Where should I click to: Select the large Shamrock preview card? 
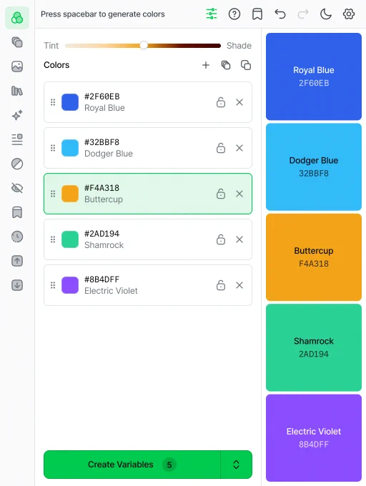coord(314,347)
